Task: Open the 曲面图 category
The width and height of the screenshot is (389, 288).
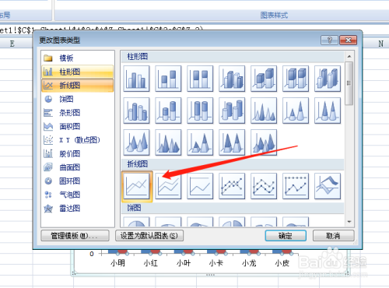Action: click(78, 167)
